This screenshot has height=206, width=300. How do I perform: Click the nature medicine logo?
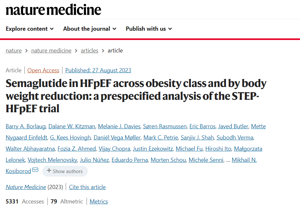point(54,10)
